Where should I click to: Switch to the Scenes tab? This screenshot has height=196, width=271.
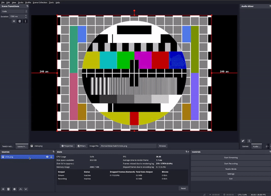point(245,147)
